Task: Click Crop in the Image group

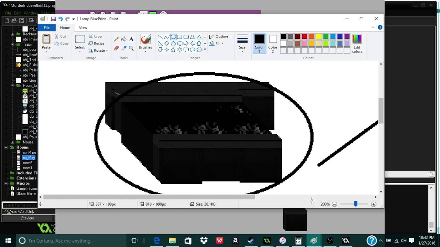Action: pos(95,36)
